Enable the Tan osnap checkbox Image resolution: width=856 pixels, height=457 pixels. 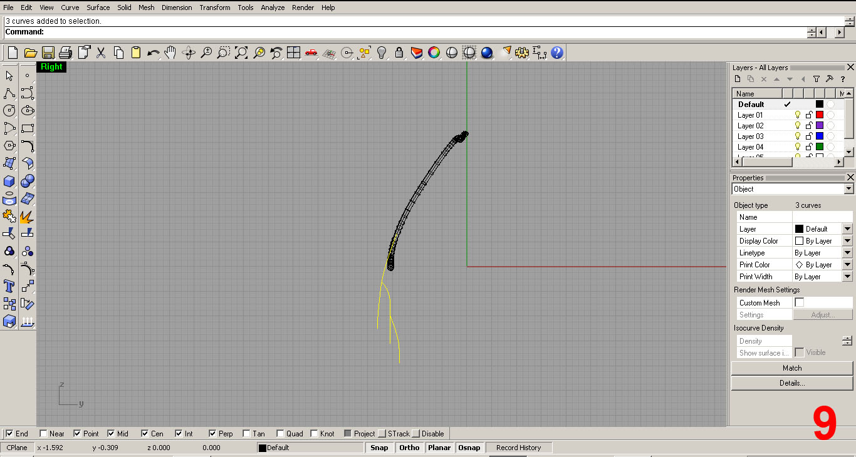[x=246, y=433]
